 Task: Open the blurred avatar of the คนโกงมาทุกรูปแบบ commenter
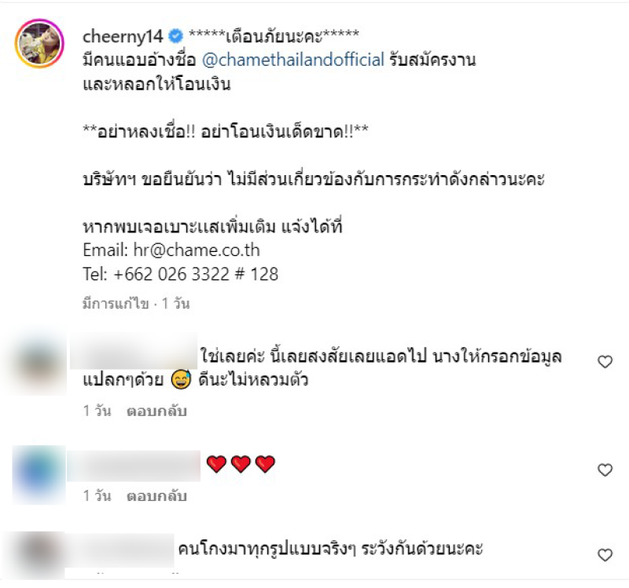39,555
